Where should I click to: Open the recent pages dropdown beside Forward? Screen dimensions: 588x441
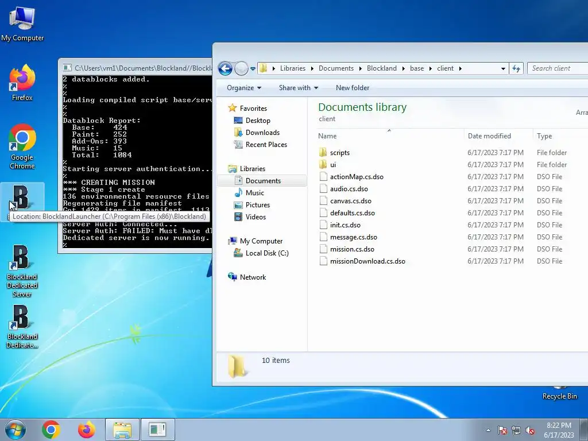253,69
